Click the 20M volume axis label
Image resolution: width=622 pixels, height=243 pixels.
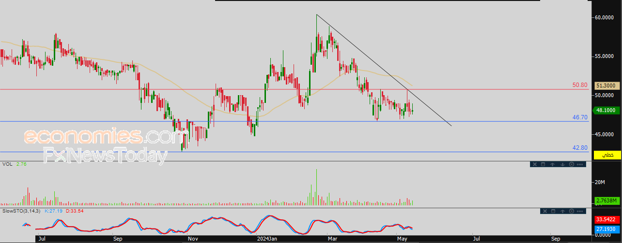click(600, 182)
